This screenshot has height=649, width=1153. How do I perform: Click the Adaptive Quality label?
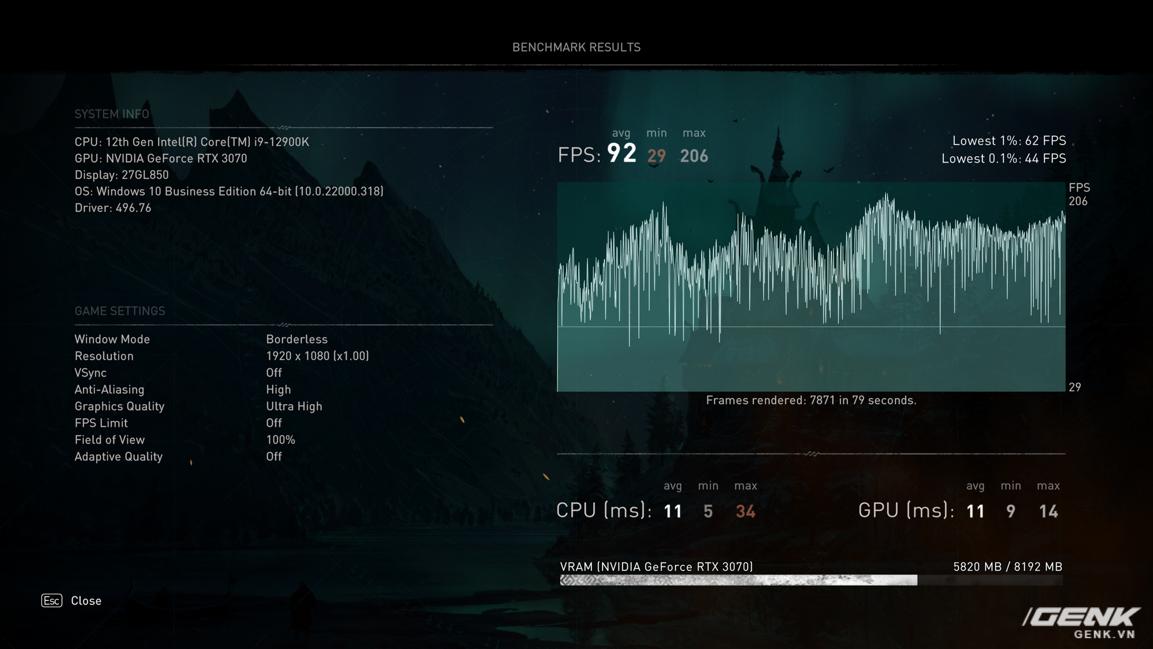119,456
